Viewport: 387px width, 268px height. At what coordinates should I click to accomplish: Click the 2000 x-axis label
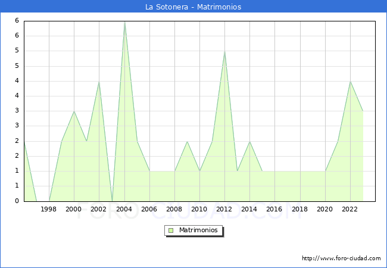(x=74, y=209)
